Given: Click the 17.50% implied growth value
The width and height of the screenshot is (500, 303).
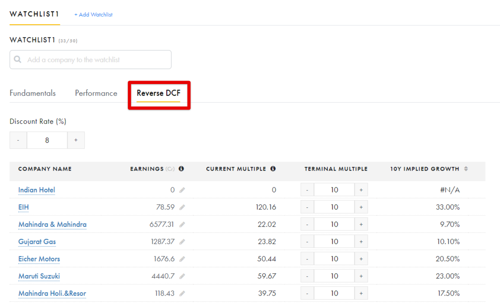Looking at the screenshot, I should 449,293.
